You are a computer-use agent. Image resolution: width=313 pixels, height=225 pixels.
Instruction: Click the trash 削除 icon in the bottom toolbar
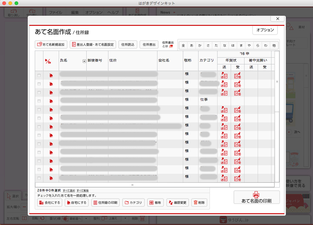[x=142, y=218]
